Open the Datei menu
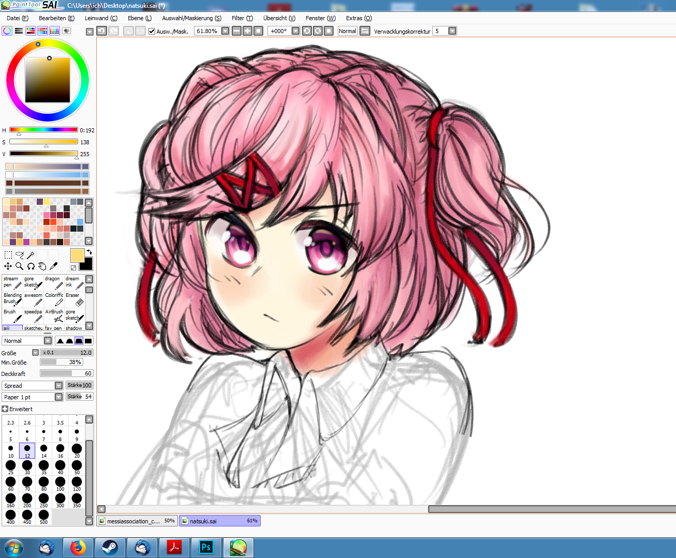 [x=18, y=18]
